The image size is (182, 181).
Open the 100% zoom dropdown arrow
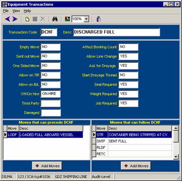(86, 19)
